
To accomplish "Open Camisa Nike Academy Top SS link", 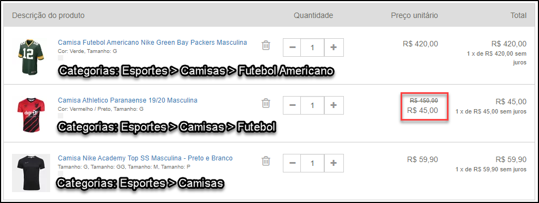I will (145, 158).
